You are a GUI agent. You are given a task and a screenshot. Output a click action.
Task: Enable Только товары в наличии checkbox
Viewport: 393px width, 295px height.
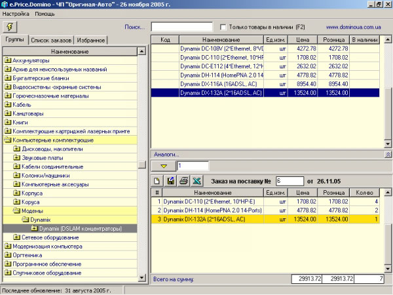click(223, 27)
